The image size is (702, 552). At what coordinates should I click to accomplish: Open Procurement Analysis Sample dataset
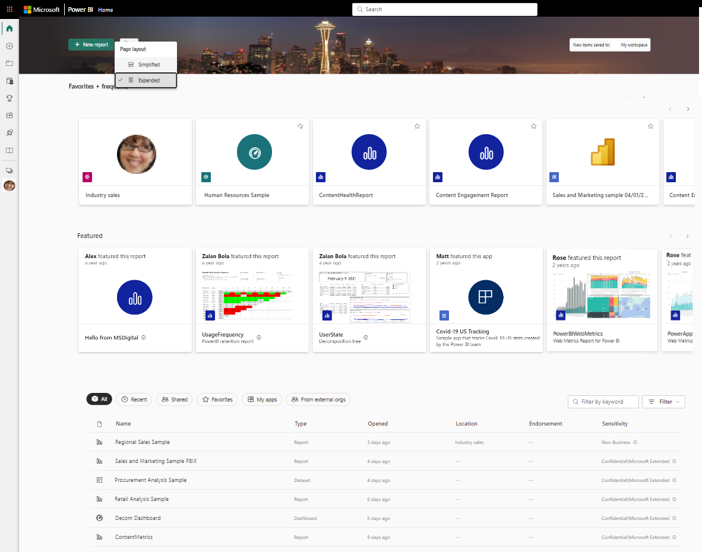150,480
